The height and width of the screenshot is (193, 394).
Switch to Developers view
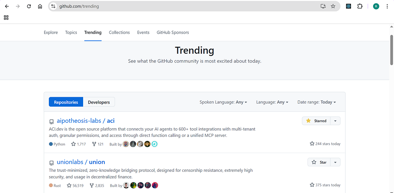(x=99, y=102)
